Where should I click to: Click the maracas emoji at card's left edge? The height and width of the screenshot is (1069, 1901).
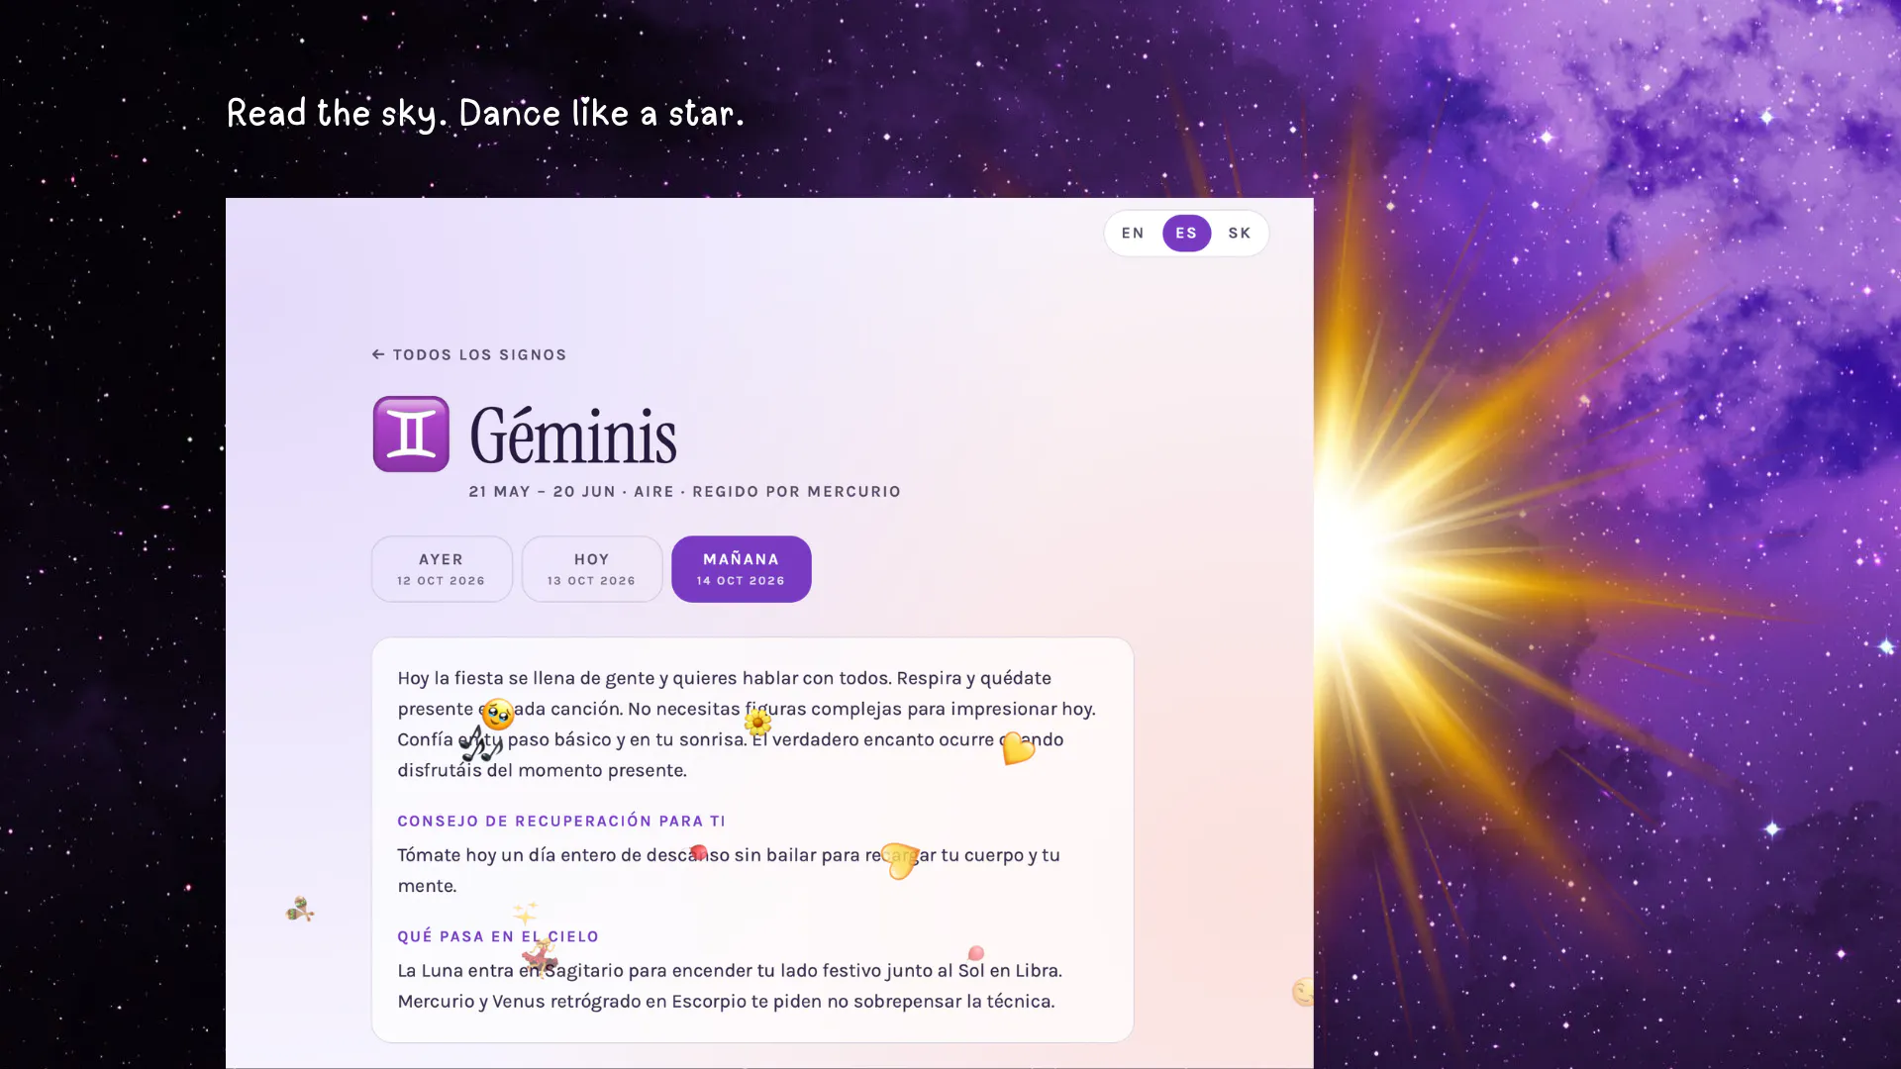pyautogui.click(x=300, y=909)
